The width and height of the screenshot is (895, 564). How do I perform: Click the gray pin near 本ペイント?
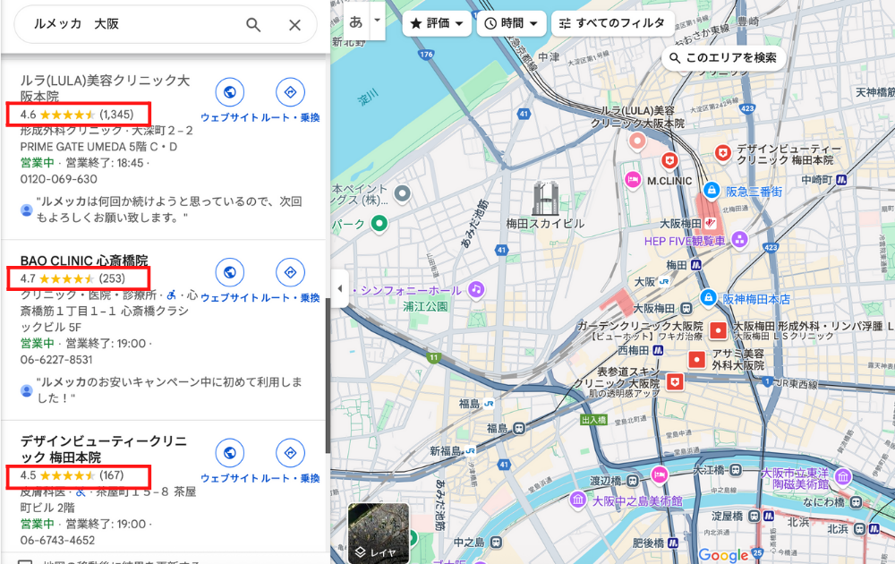point(403,193)
